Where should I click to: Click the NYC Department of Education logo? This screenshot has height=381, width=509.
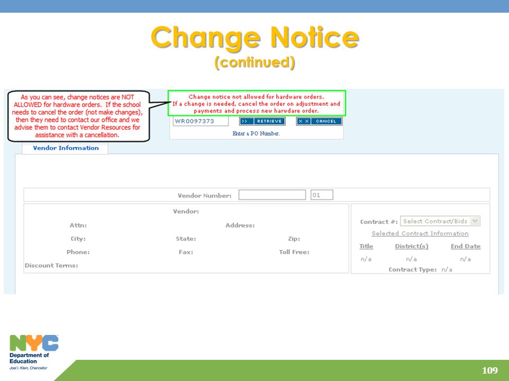(34, 352)
